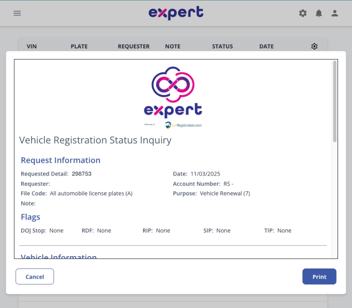Open the hamburger navigation menu
Screen dimensions: 352x308
click(x=17, y=13)
